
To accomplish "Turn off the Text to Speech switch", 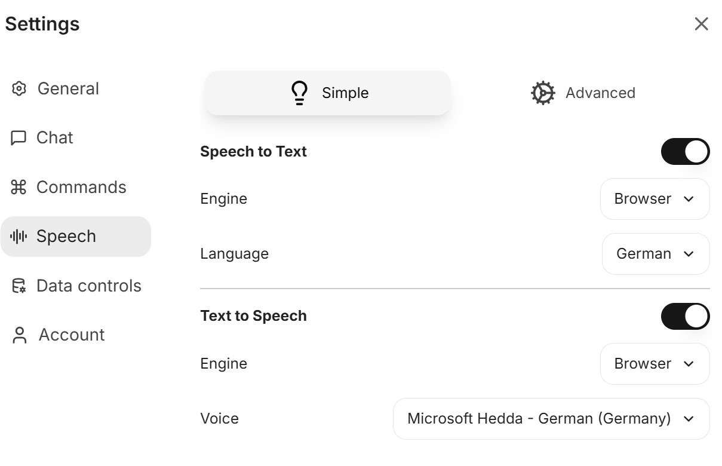I will 685,317.
